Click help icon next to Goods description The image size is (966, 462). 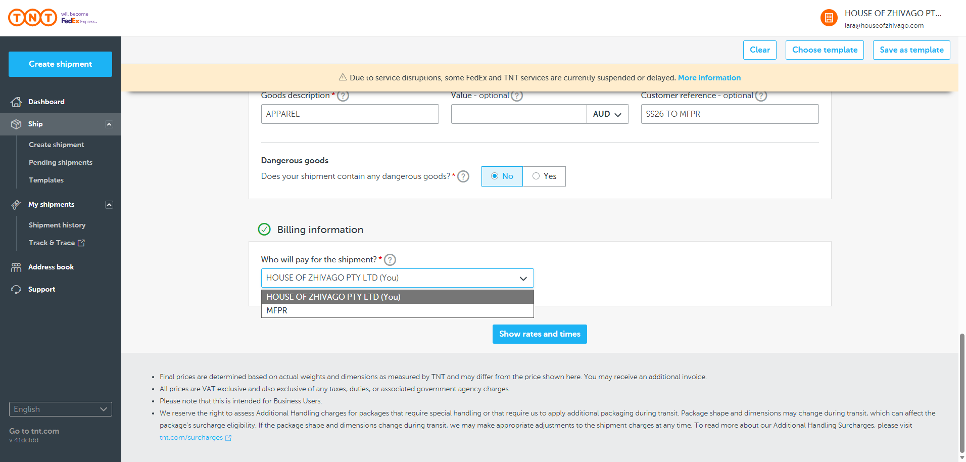pyautogui.click(x=343, y=96)
